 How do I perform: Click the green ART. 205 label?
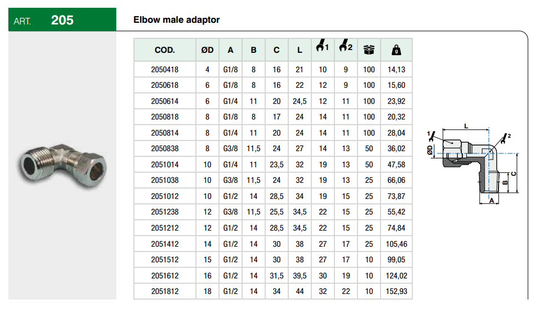pos(62,20)
